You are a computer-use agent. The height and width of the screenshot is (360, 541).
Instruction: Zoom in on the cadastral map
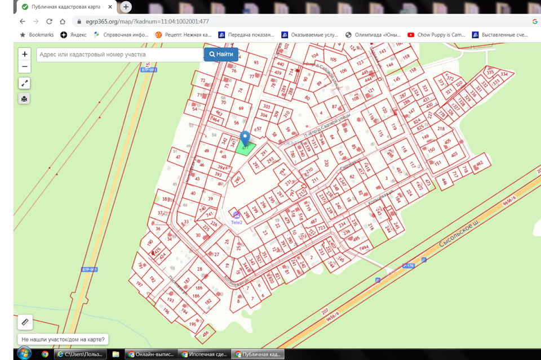(x=24, y=55)
